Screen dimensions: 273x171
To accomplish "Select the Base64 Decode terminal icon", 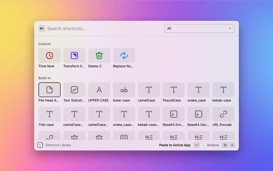I will click(198, 114).
